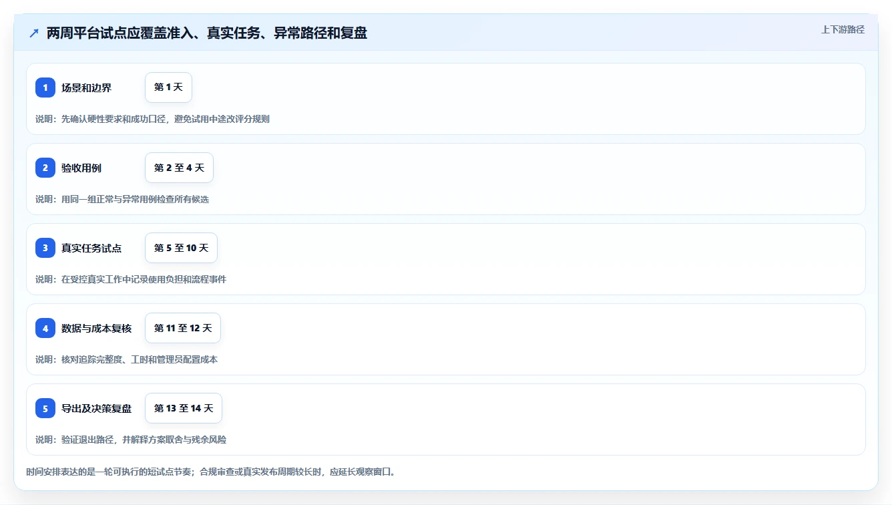Click the 第 1 天 time chip
892x505 pixels.
168,88
